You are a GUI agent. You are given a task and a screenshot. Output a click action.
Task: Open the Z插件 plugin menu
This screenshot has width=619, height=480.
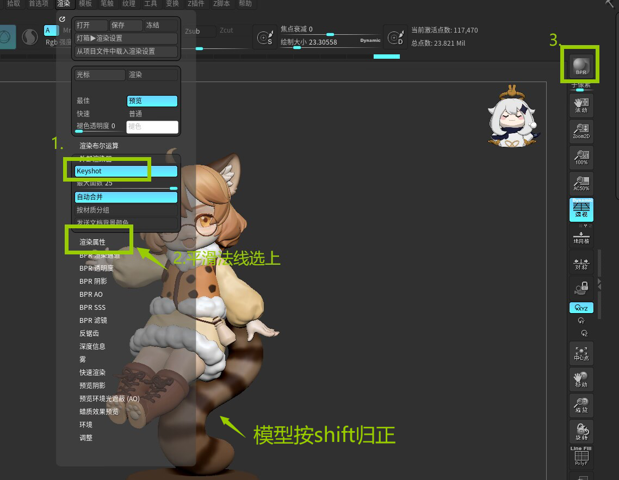tap(196, 4)
